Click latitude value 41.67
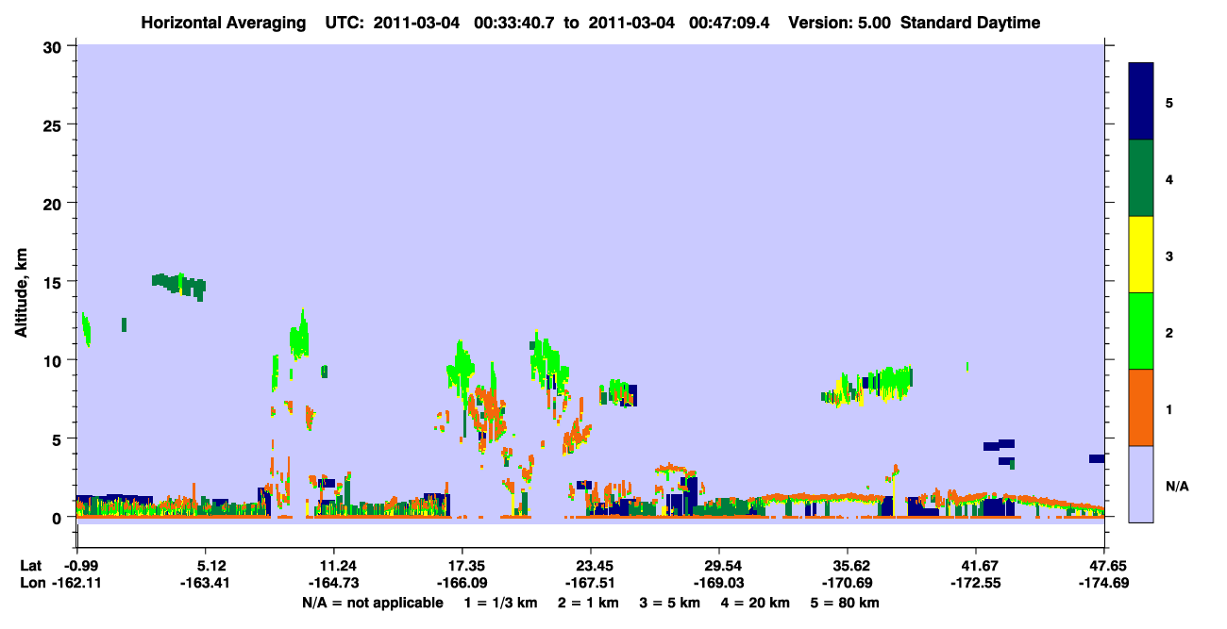The width and height of the screenshot is (1227, 629). (976, 566)
